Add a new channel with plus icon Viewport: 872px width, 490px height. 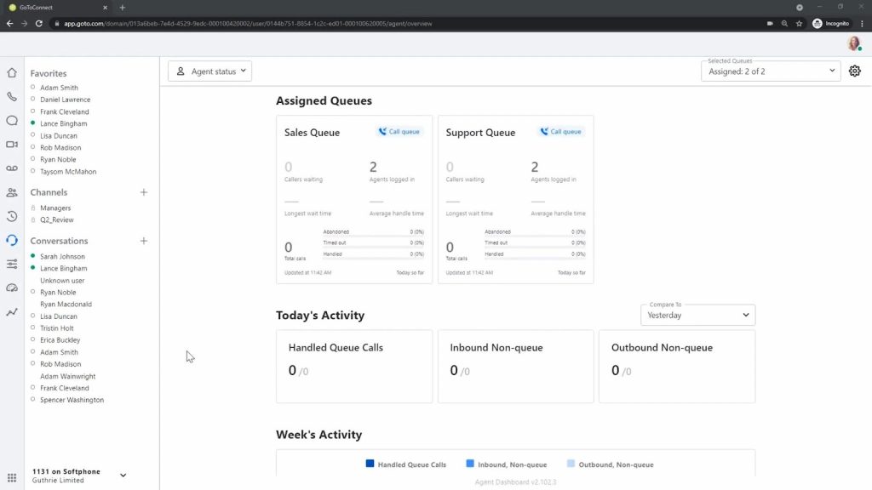pos(143,192)
